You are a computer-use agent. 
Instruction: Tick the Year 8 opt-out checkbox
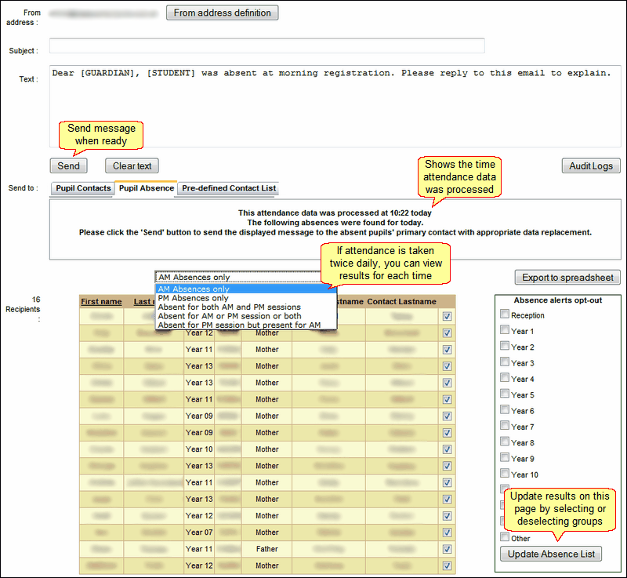505,442
